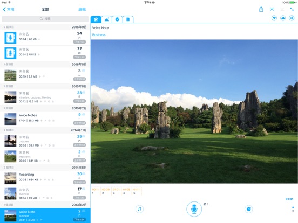Go back to 常用 list
Image resolution: width=298 pixels, height=223 pixels.
coord(9,9)
